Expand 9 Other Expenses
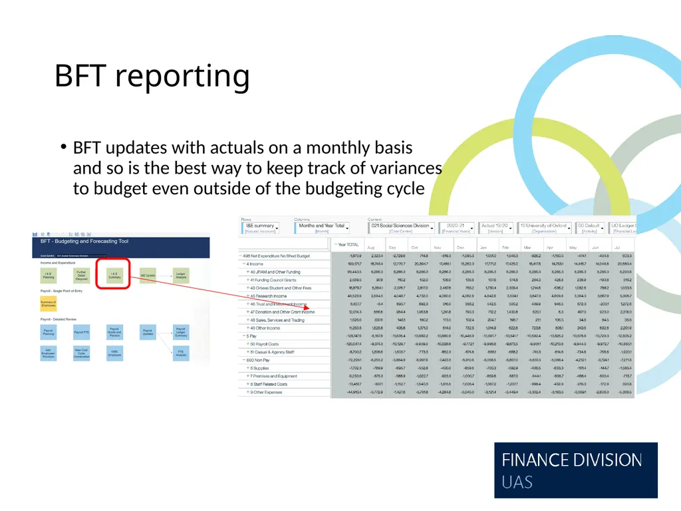The image size is (681, 511). [x=248, y=392]
